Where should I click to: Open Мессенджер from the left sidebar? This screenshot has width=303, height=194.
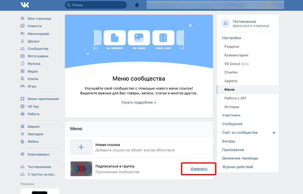38,34
